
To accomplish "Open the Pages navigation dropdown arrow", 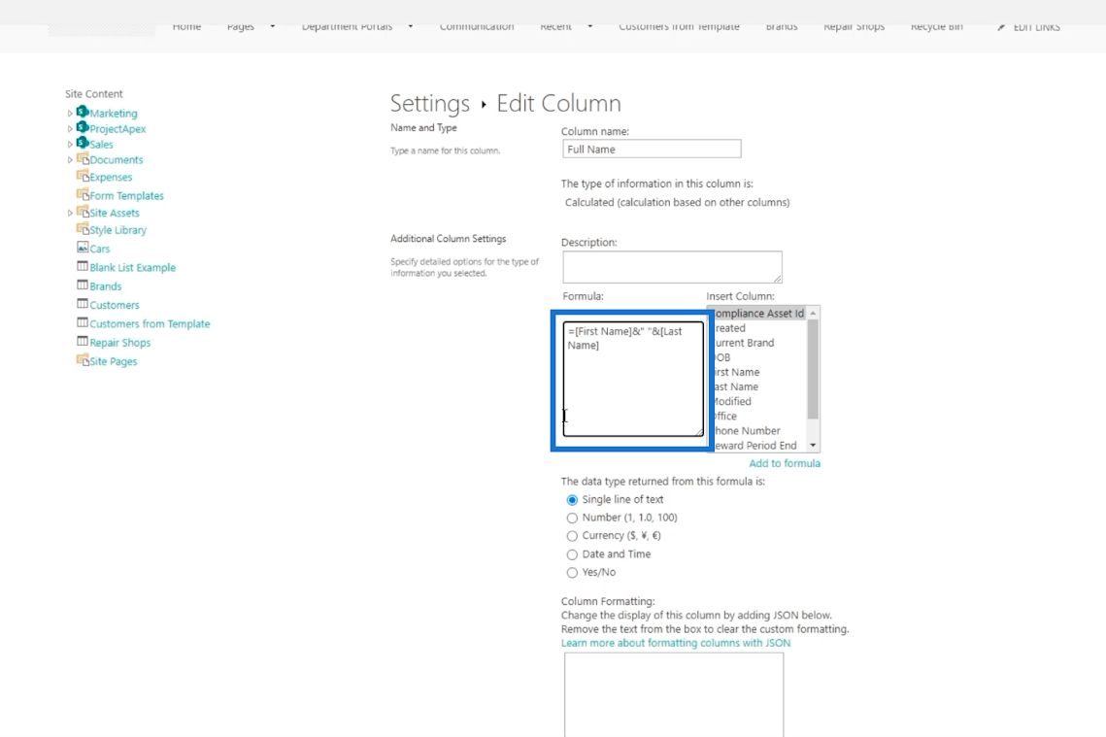I will tap(272, 27).
